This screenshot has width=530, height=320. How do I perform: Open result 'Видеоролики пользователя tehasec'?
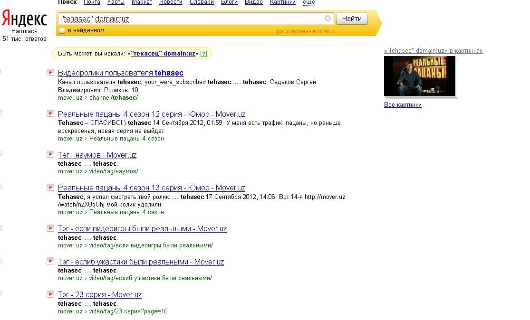coord(121,73)
